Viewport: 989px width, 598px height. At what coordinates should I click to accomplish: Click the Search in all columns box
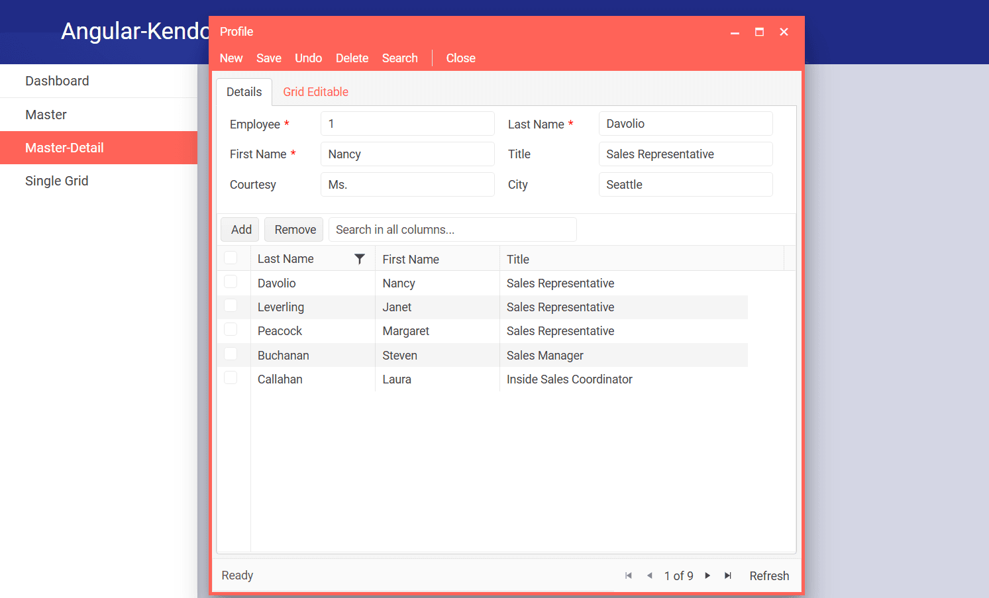452,230
